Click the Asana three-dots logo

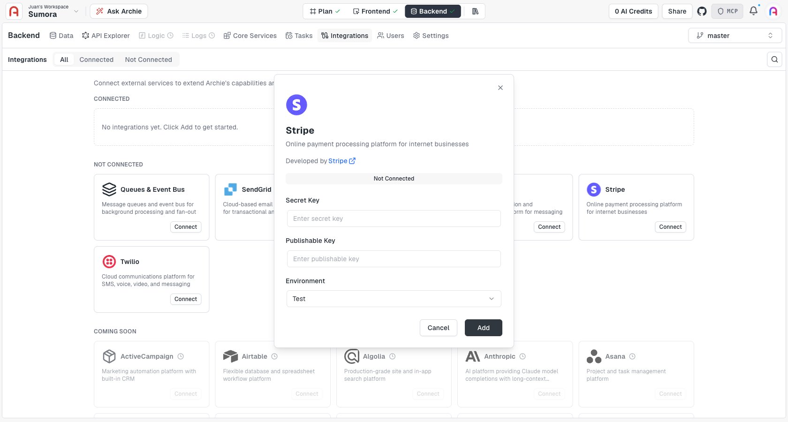point(594,356)
